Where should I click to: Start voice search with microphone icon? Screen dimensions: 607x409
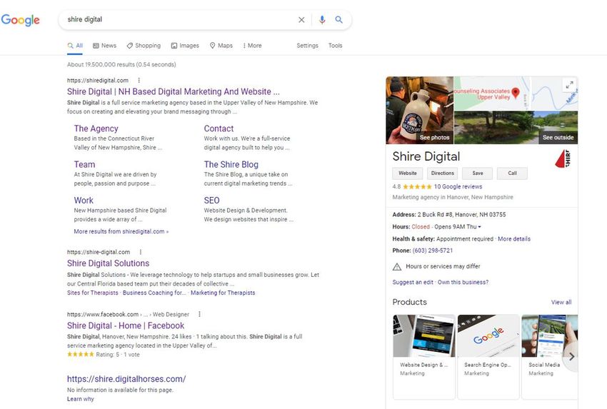click(322, 20)
